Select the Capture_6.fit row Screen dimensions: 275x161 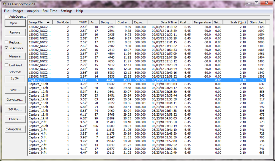pyautogui.click(x=147, y=141)
